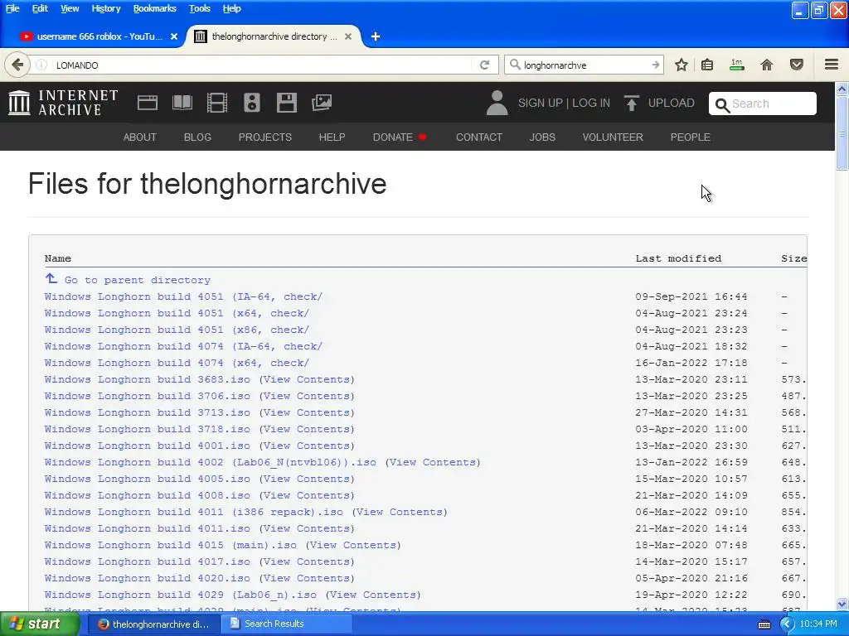
Task: Open the Images icon
Action: point(322,103)
